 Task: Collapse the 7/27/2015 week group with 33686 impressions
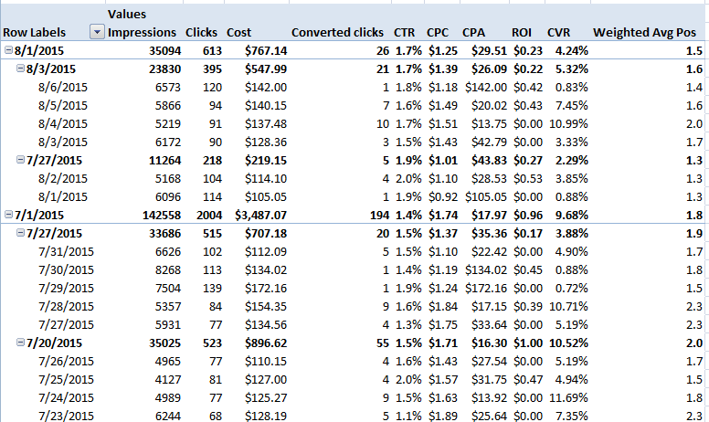[x=20, y=233]
